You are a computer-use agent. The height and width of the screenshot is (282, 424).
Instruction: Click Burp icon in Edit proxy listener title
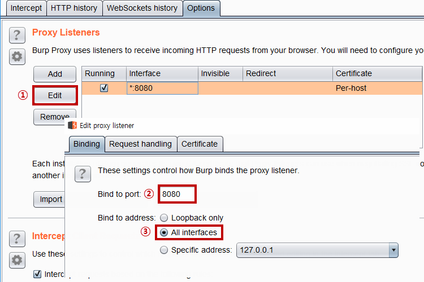72,125
